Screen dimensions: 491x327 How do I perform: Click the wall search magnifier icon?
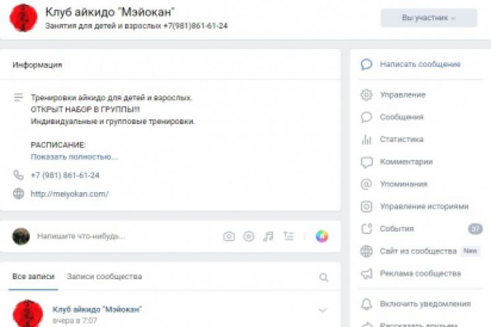click(324, 277)
